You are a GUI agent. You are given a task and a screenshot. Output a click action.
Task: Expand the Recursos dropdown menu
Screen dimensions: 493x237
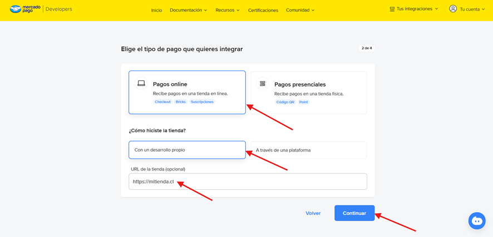[227, 10]
